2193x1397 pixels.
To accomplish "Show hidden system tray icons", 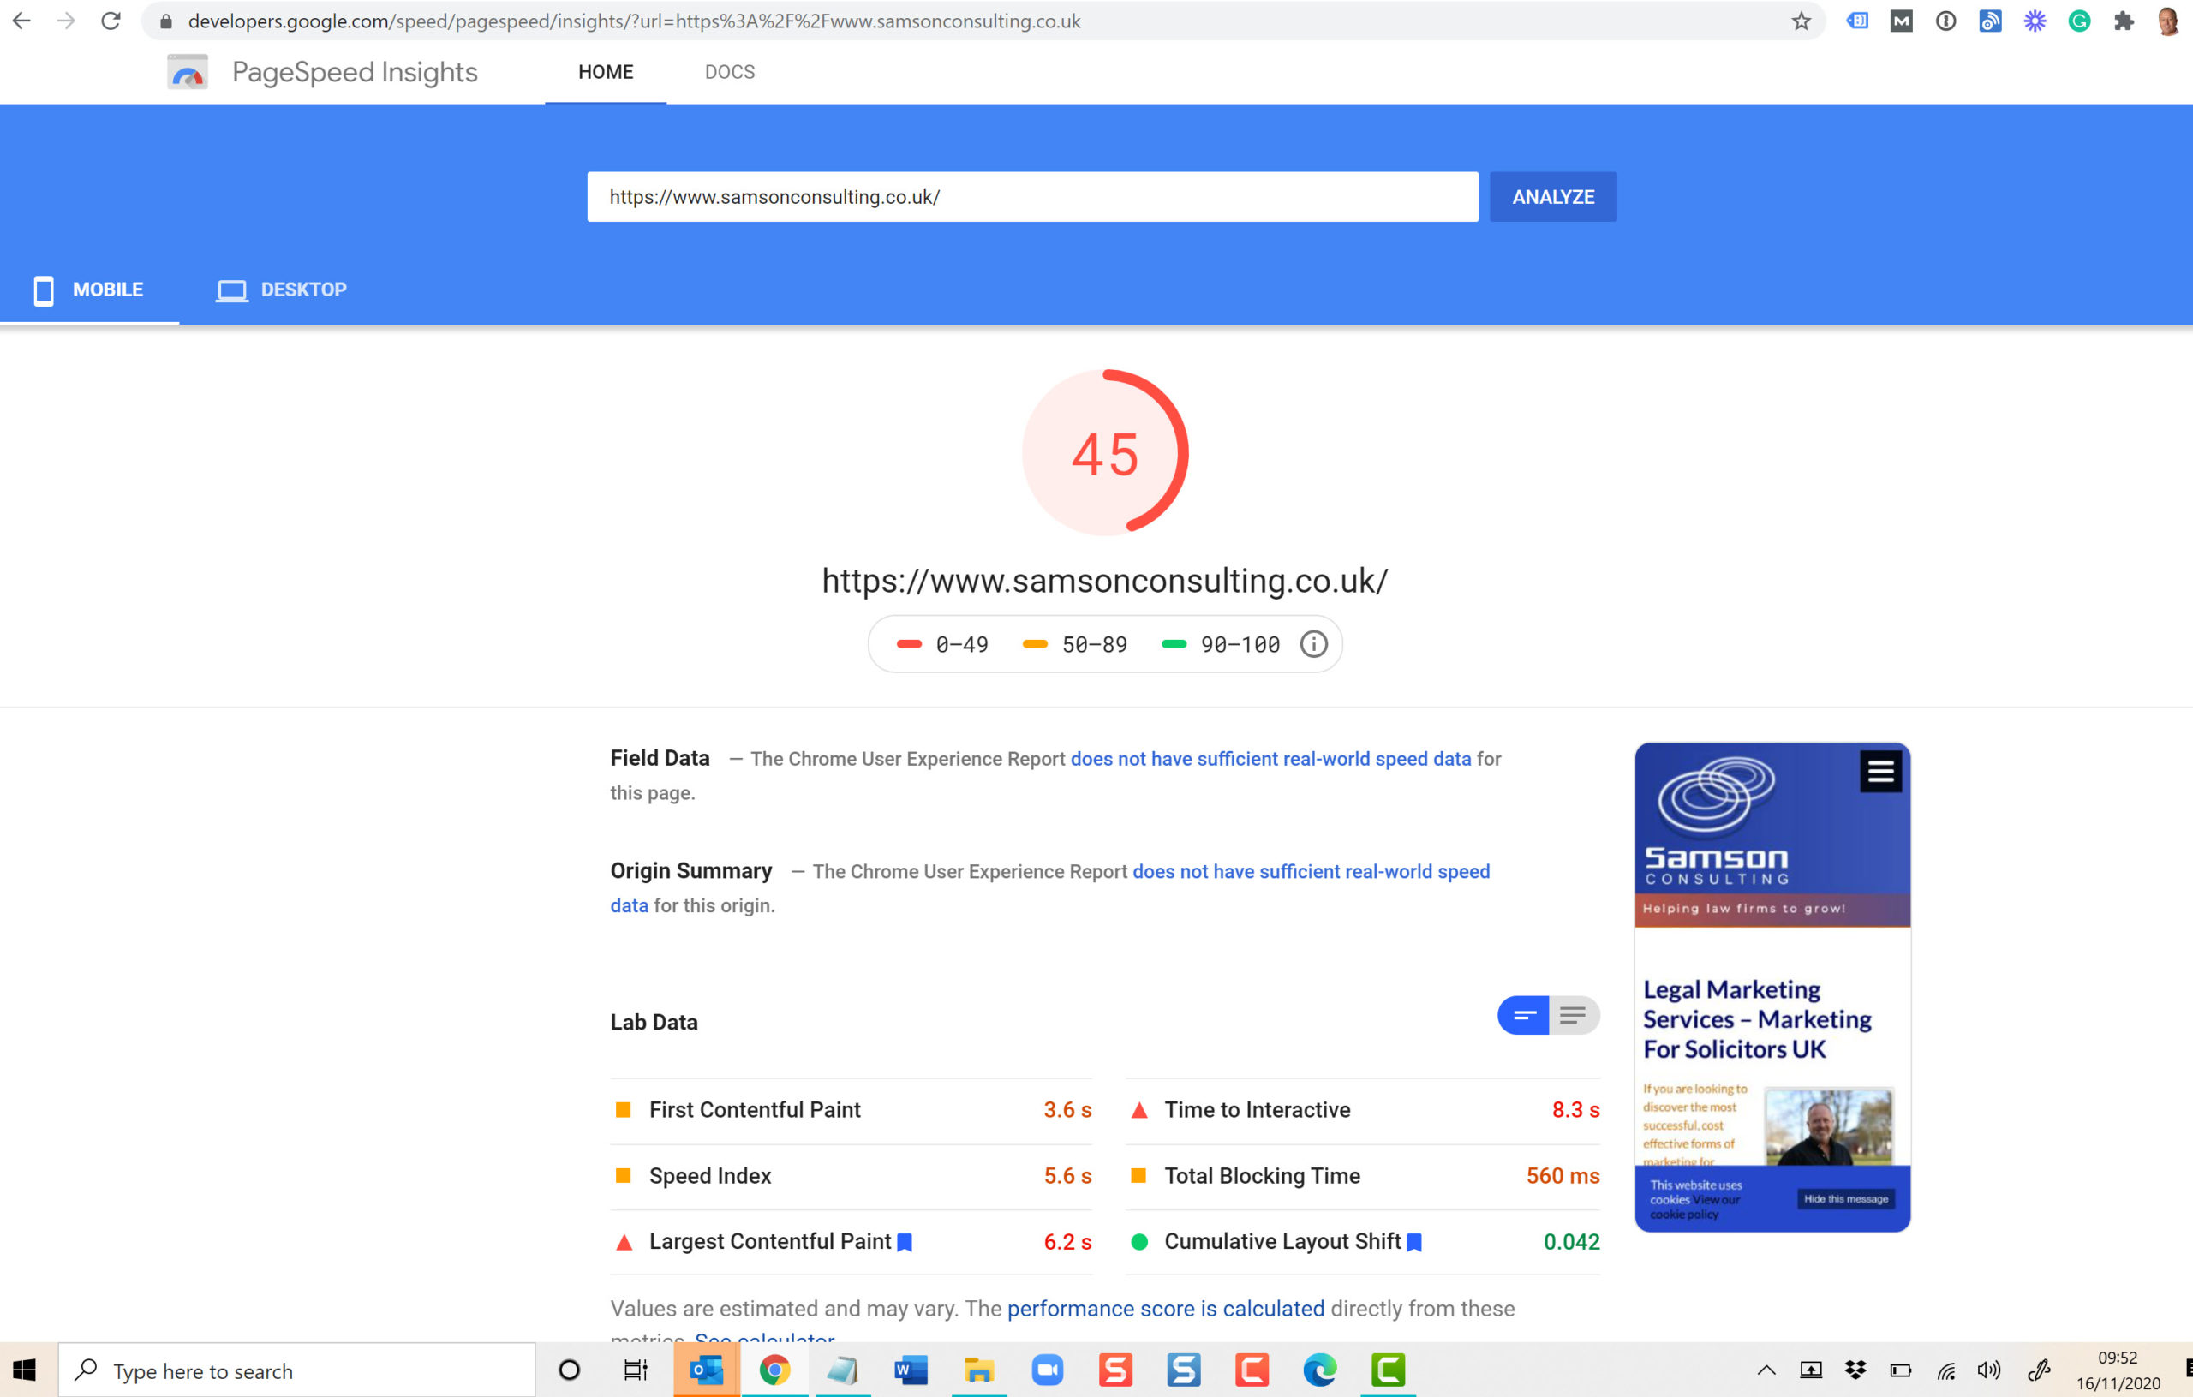I will tap(1766, 1370).
